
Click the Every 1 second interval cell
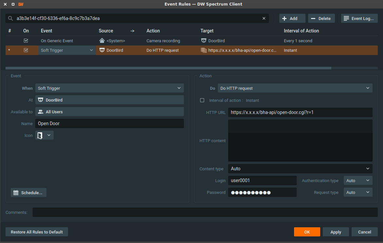[x=298, y=41]
